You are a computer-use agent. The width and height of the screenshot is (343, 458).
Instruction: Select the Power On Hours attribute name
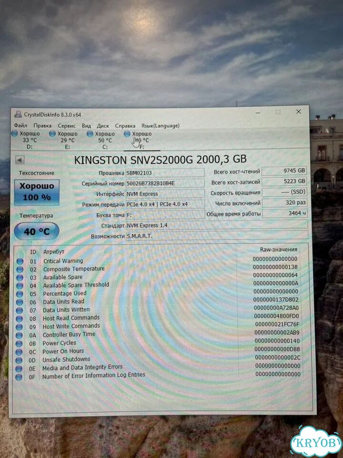coord(63,351)
